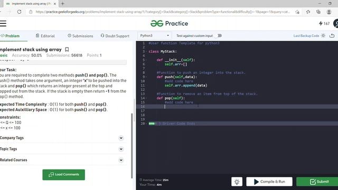Click the Constraints heading
338x190 pixels.
click(11, 117)
